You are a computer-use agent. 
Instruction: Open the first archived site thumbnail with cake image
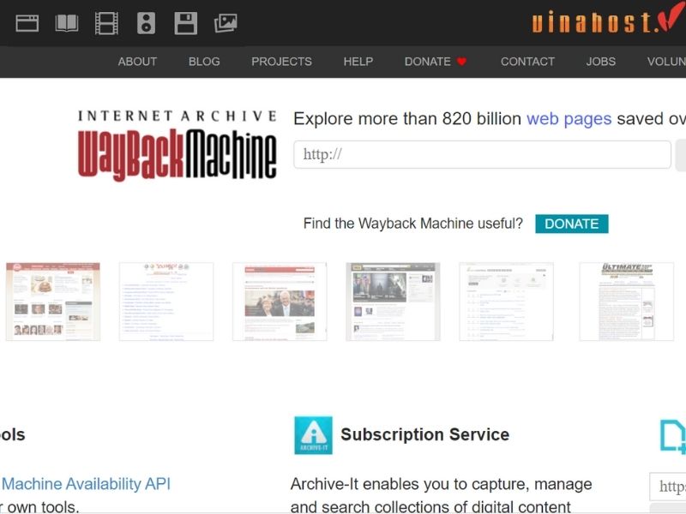[x=53, y=302]
